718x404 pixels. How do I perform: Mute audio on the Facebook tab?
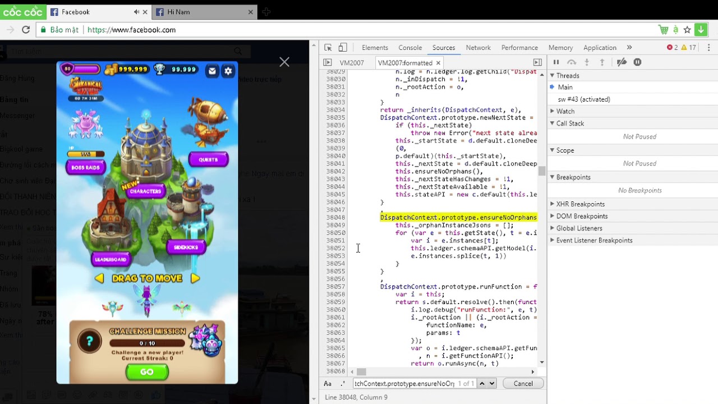136,12
